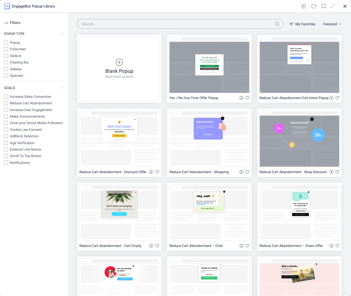Collapse the POPUP TYPE section
The height and width of the screenshot is (296, 351).
click(62, 34)
